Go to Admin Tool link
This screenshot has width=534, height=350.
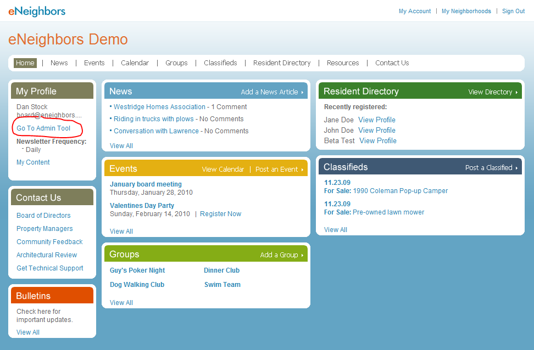point(43,128)
